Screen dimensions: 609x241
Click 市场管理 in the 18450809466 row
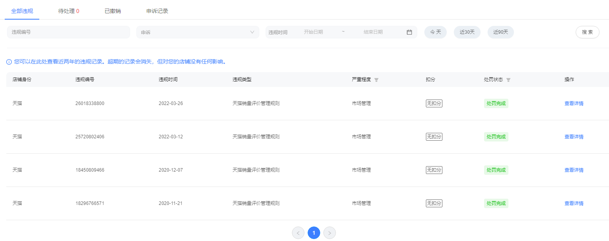(361, 170)
